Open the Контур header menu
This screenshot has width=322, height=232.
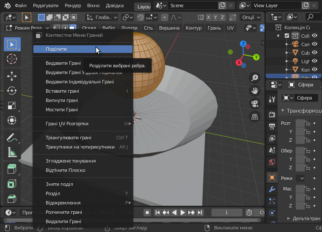(193, 28)
